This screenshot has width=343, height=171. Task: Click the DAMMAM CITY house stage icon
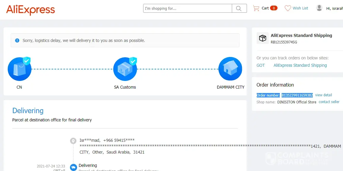[230, 69]
